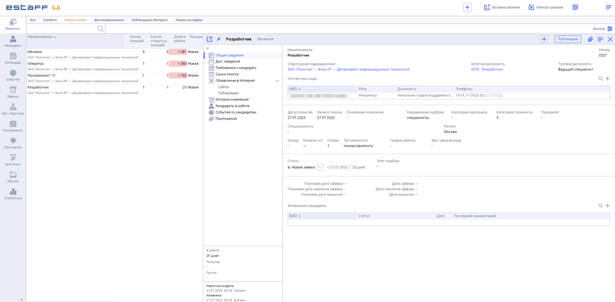Search Финальные кандидаты with the magnifier icon

tap(601, 206)
